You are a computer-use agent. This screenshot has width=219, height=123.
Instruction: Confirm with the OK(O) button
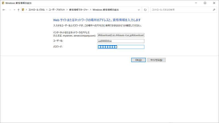[x=139, y=60]
